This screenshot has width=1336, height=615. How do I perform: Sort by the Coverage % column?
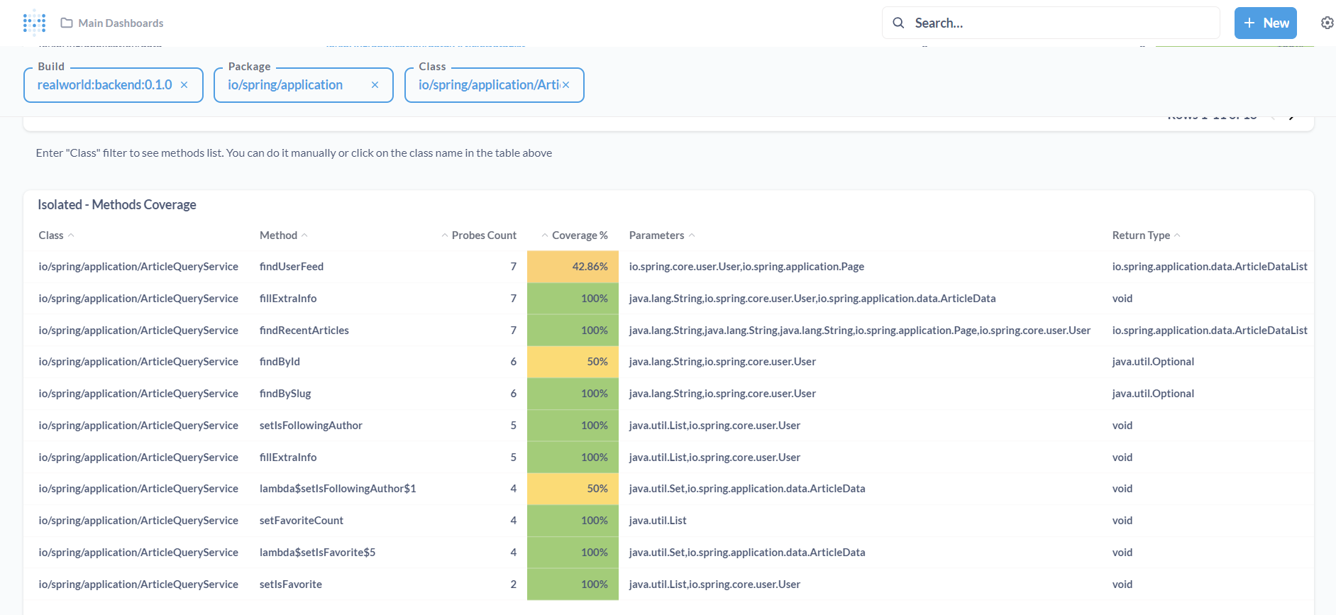coord(575,236)
